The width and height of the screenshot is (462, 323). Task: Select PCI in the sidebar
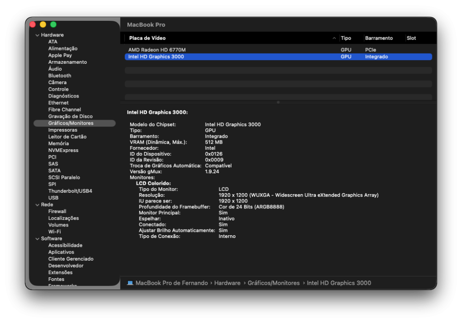(x=52, y=157)
